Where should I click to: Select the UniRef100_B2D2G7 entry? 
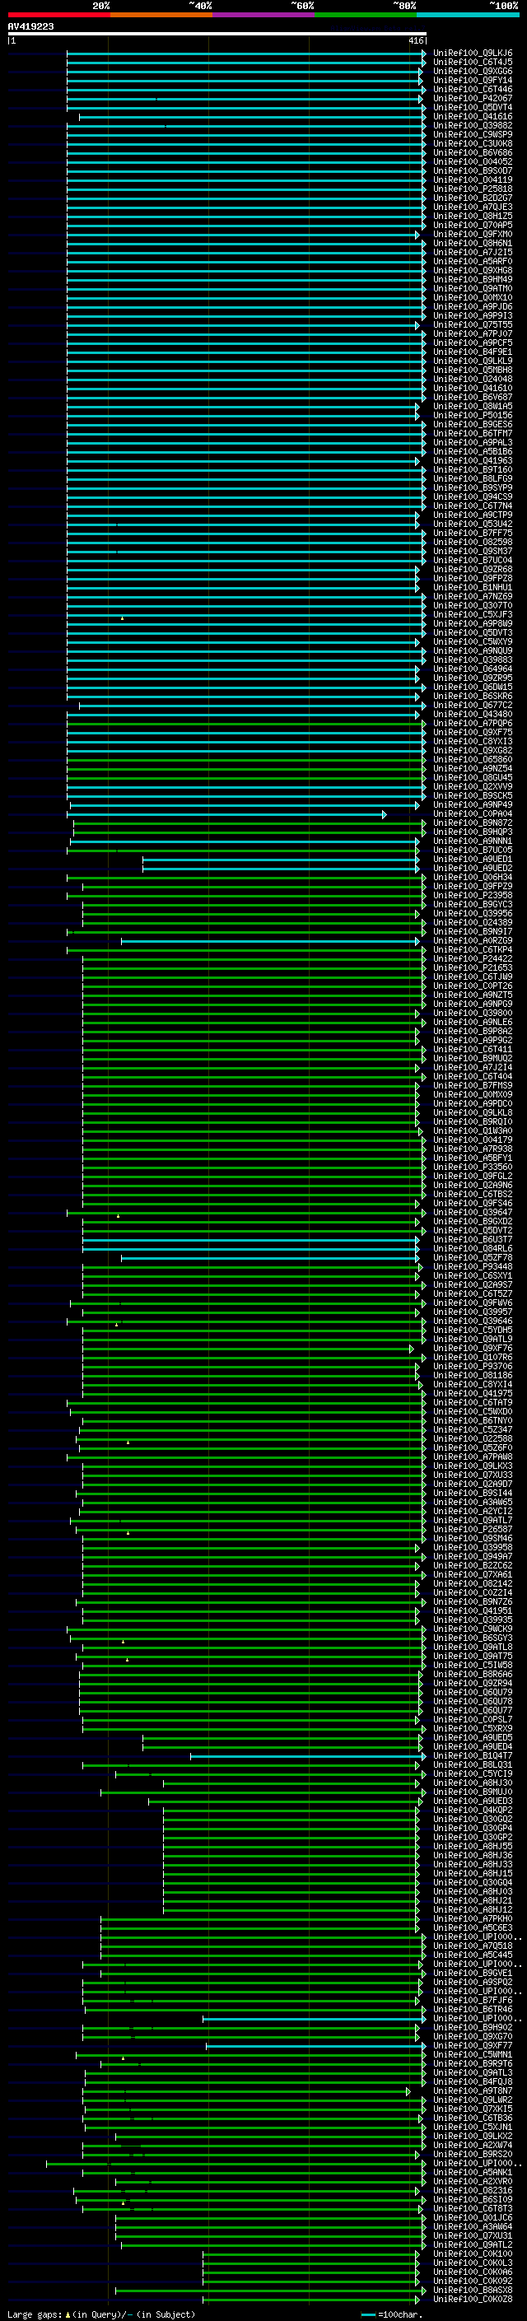pyautogui.click(x=473, y=198)
